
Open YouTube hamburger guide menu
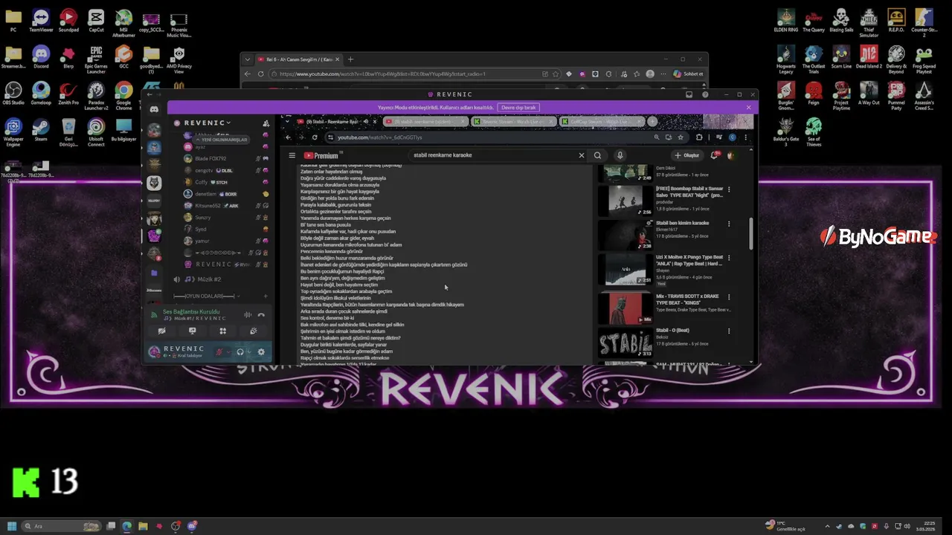[x=292, y=155]
